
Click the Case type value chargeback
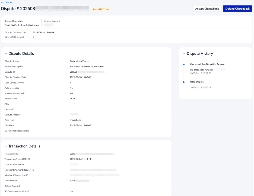click(x=75, y=120)
